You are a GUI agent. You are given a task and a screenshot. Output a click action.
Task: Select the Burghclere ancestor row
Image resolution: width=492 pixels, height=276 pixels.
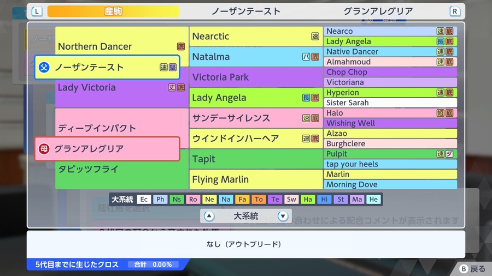(390, 143)
